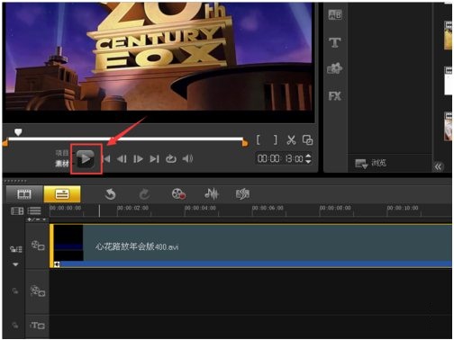Step forward to the next frame
The width and height of the screenshot is (454, 340).
138,159
